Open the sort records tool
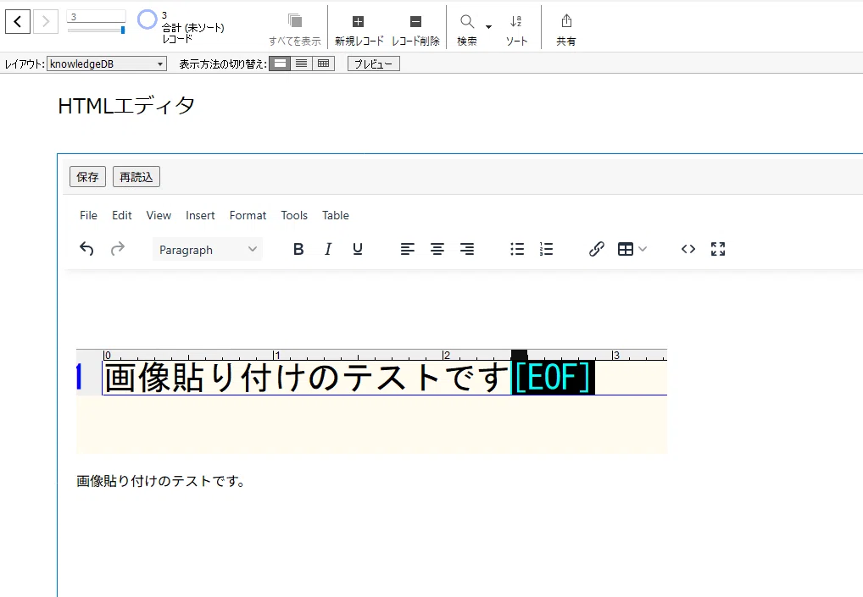Viewport: 863px width, 597px height. (516, 30)
